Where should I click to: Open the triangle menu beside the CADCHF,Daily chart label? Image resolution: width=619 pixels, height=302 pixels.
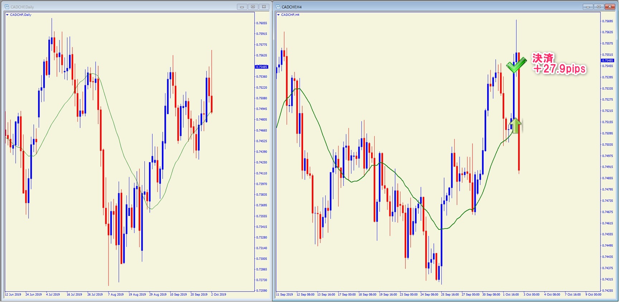coord(7,15)
